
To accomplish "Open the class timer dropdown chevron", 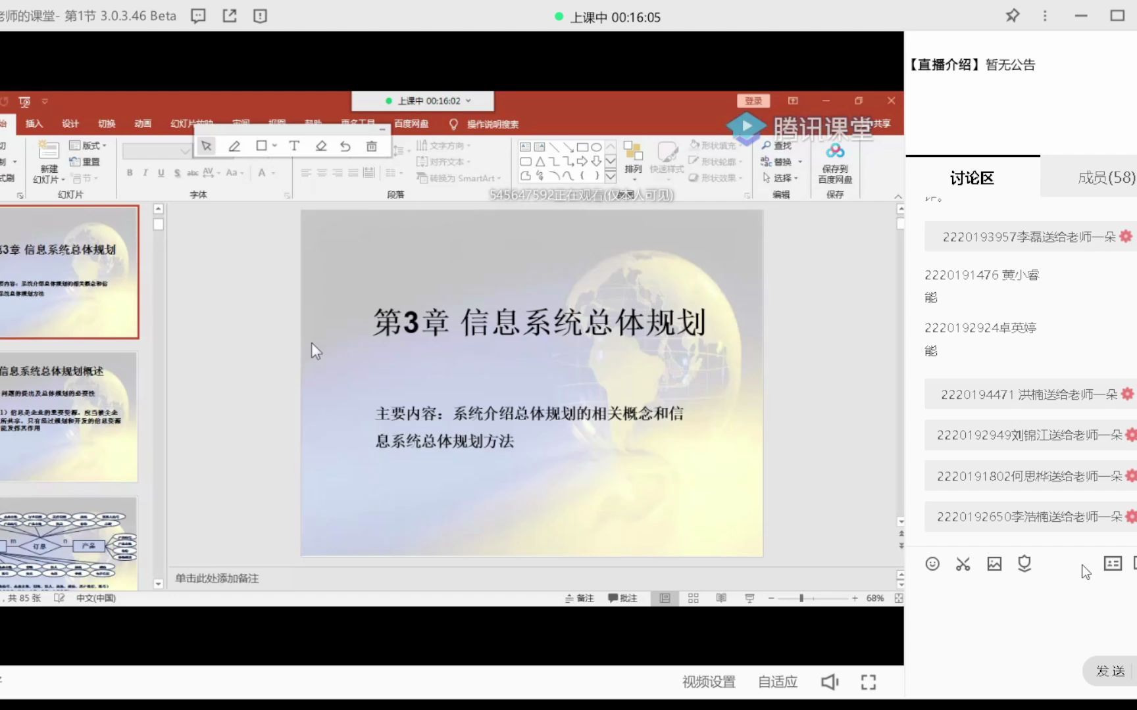I will (x=468, y=101).
